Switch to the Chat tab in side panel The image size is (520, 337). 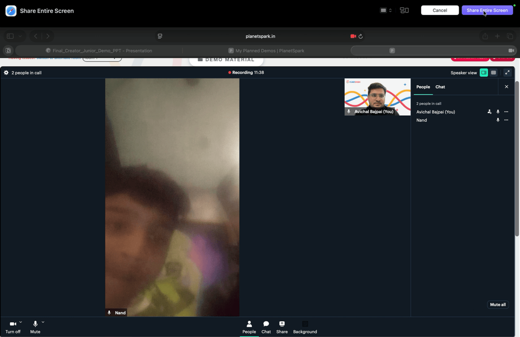pyautogui.click(x=440, y=87)
